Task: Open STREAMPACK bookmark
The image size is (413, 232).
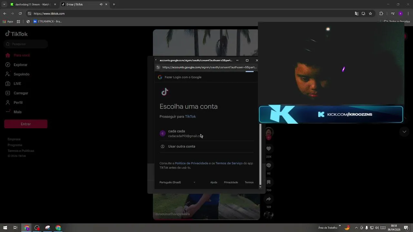Action: coord(47,22)
